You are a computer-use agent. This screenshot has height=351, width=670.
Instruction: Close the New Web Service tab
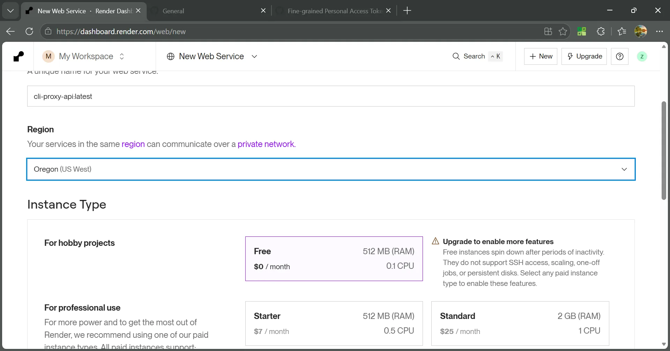pos(138,11)
